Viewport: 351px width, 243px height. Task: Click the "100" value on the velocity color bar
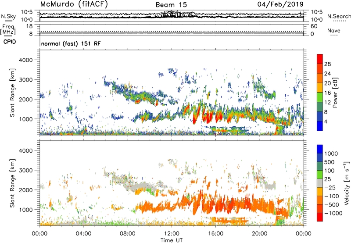click(330, 171)
